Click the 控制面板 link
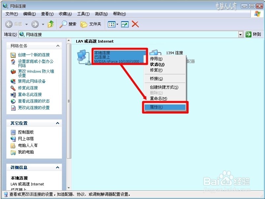265x199 pixels. 26,132
